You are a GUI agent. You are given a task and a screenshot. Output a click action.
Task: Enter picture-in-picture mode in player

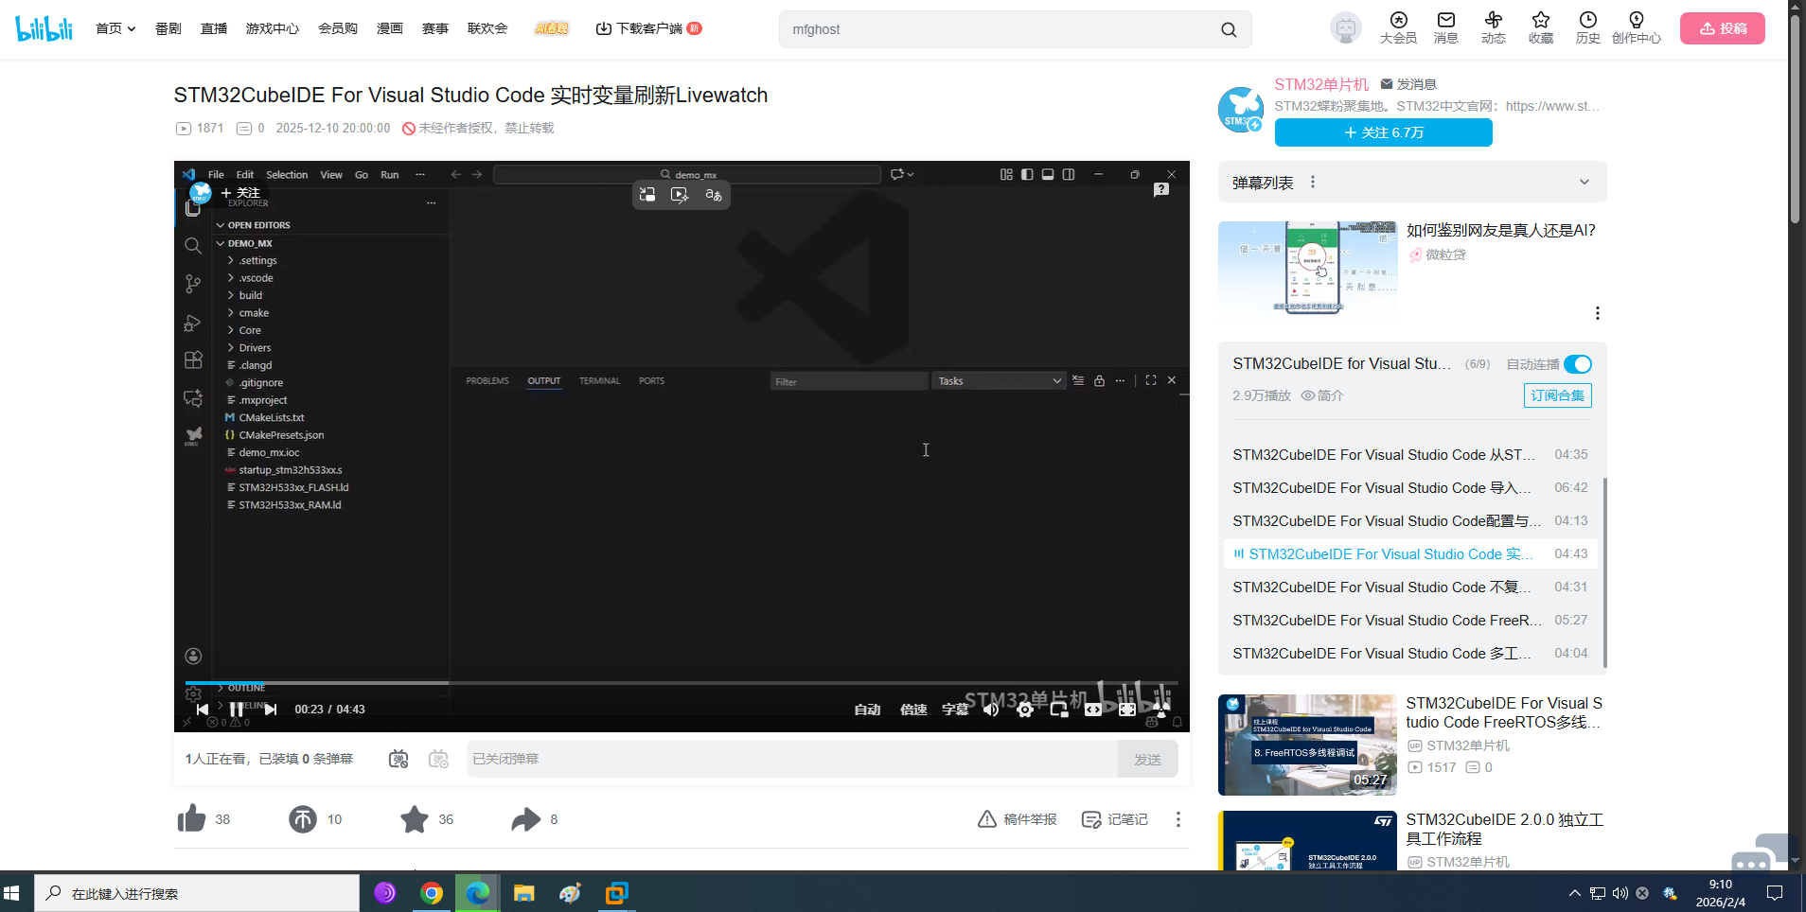[1059, 710]
